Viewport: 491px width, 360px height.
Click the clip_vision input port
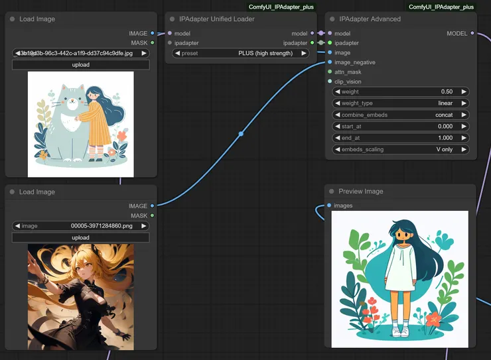click(330, 82)
